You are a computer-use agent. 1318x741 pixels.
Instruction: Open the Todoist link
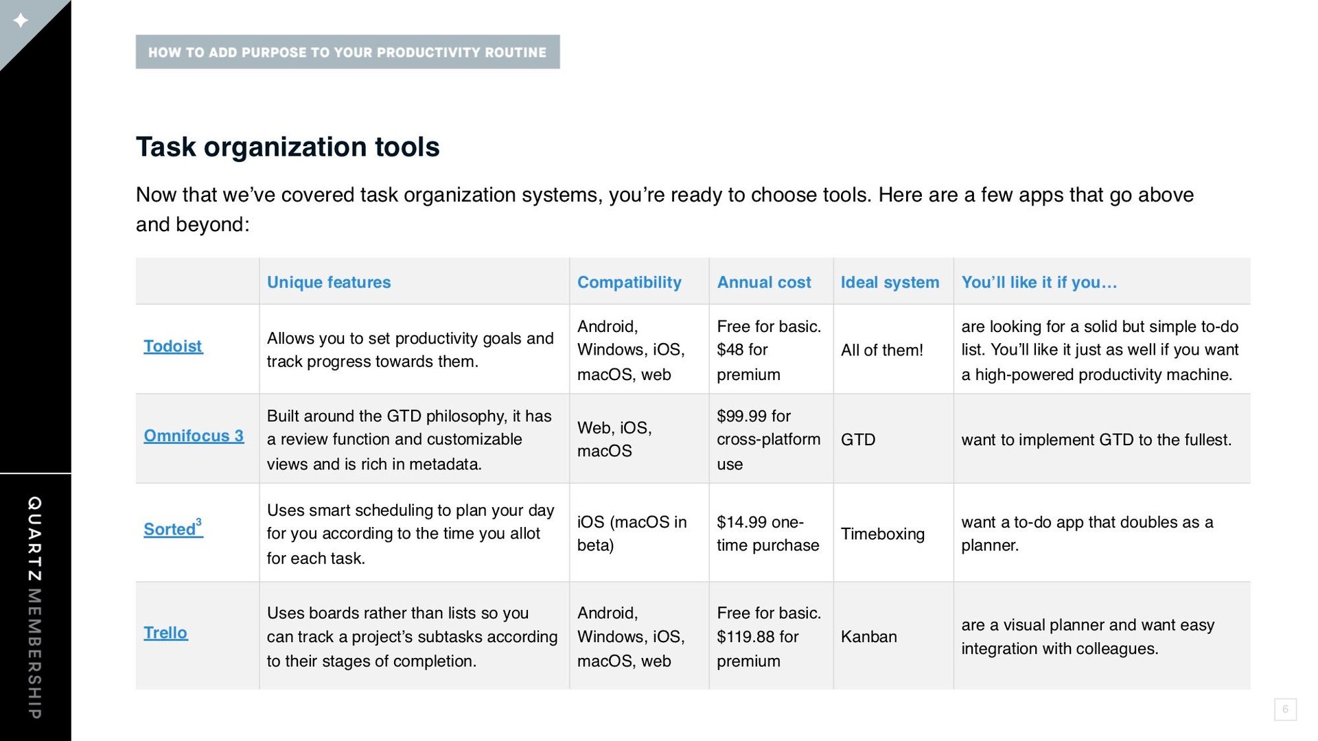click(x=173, y=346)
